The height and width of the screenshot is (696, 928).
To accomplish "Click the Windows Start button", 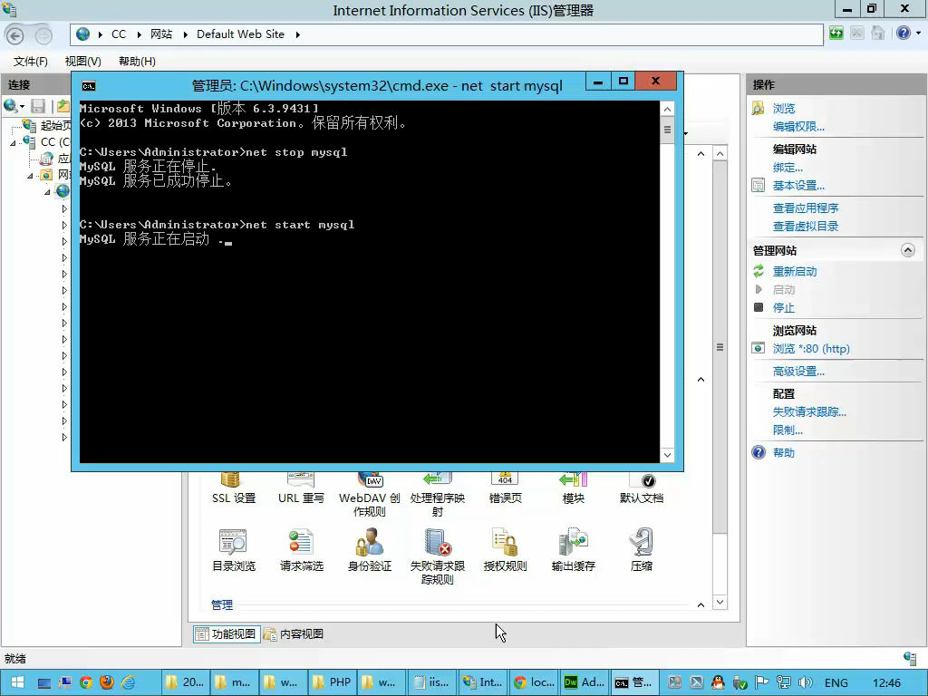I will 17,682.
